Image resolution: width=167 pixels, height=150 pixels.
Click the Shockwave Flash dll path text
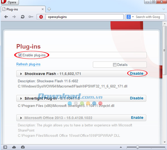(73, 86)
